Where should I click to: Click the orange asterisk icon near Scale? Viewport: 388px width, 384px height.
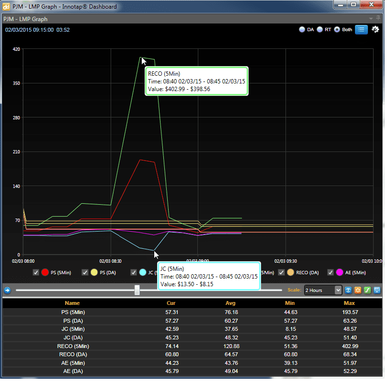coord(358,290)
